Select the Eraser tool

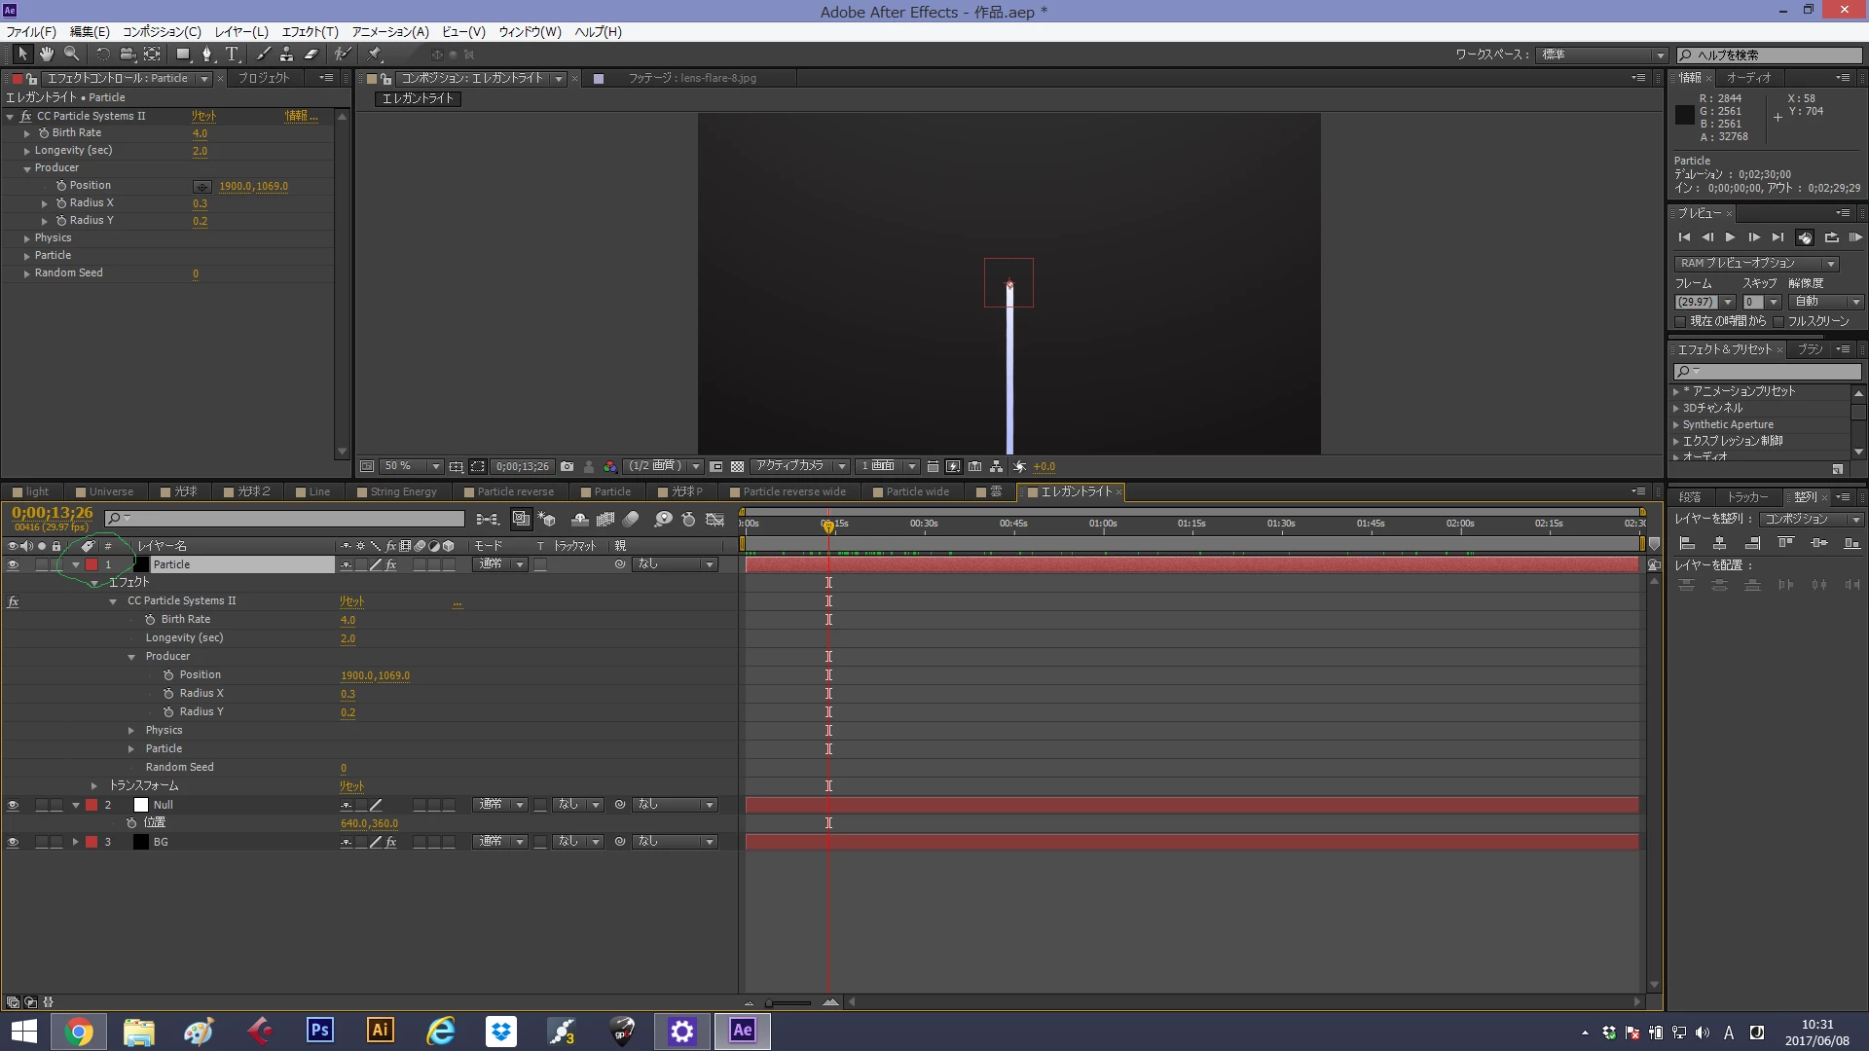coord(311,54)
